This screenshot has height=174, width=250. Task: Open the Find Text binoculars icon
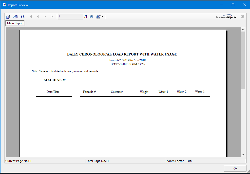point(92,17)
